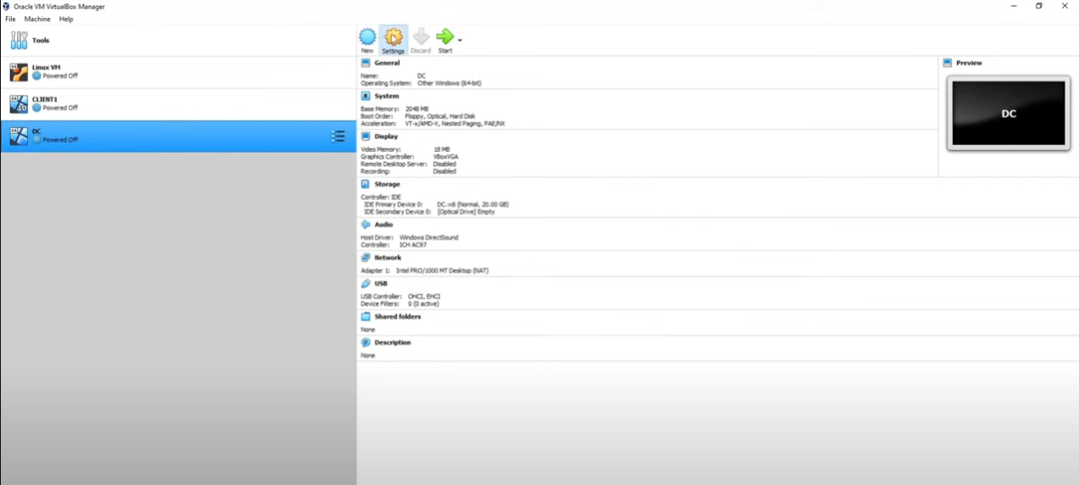Start the VM with green arrow
This screenshot has width=1079, height=485.
click(x=444, y=36)
